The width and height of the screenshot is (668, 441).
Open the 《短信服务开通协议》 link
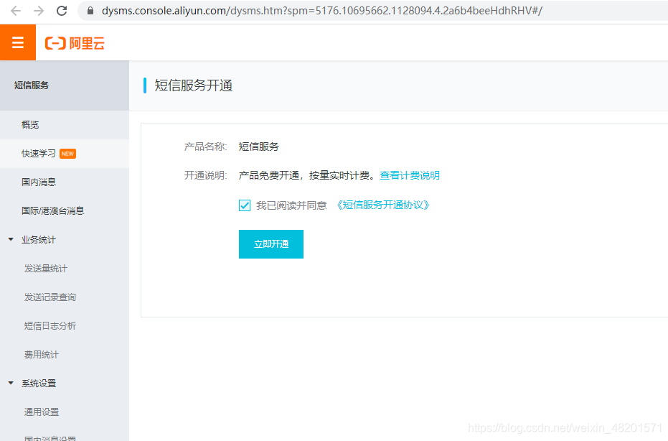(x=382, y=205)
